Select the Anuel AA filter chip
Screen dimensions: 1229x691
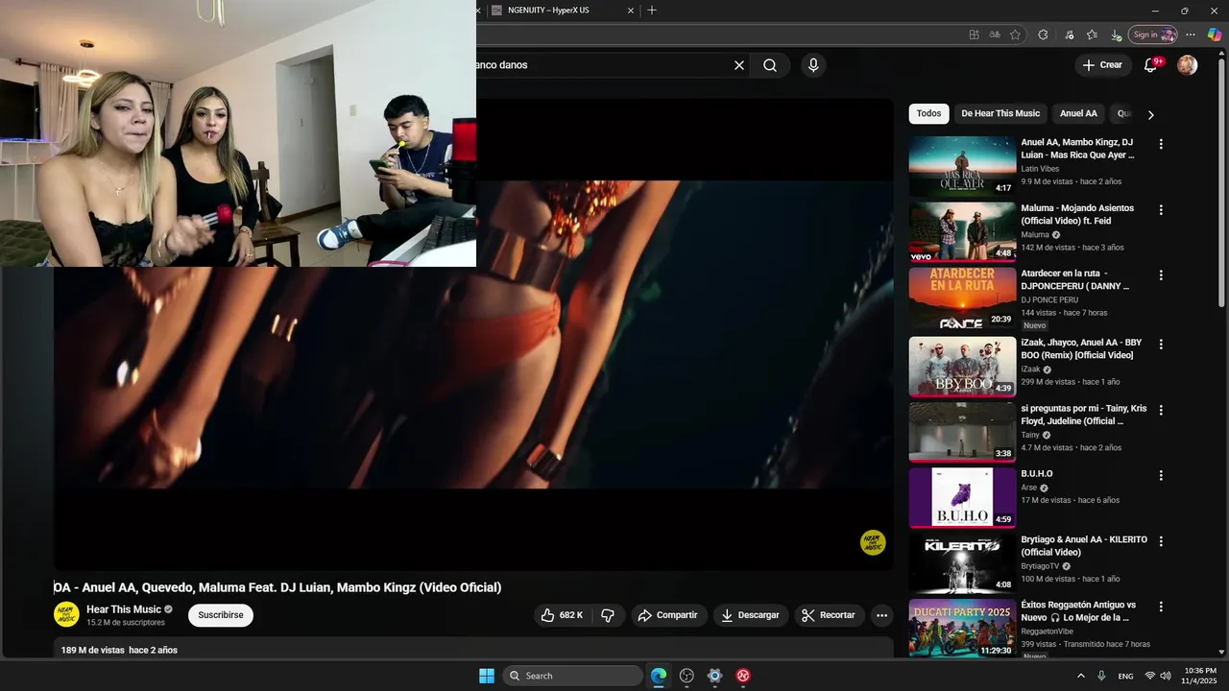pos(1078,113)
